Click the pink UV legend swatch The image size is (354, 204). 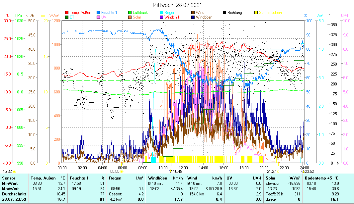pos(98,17)
